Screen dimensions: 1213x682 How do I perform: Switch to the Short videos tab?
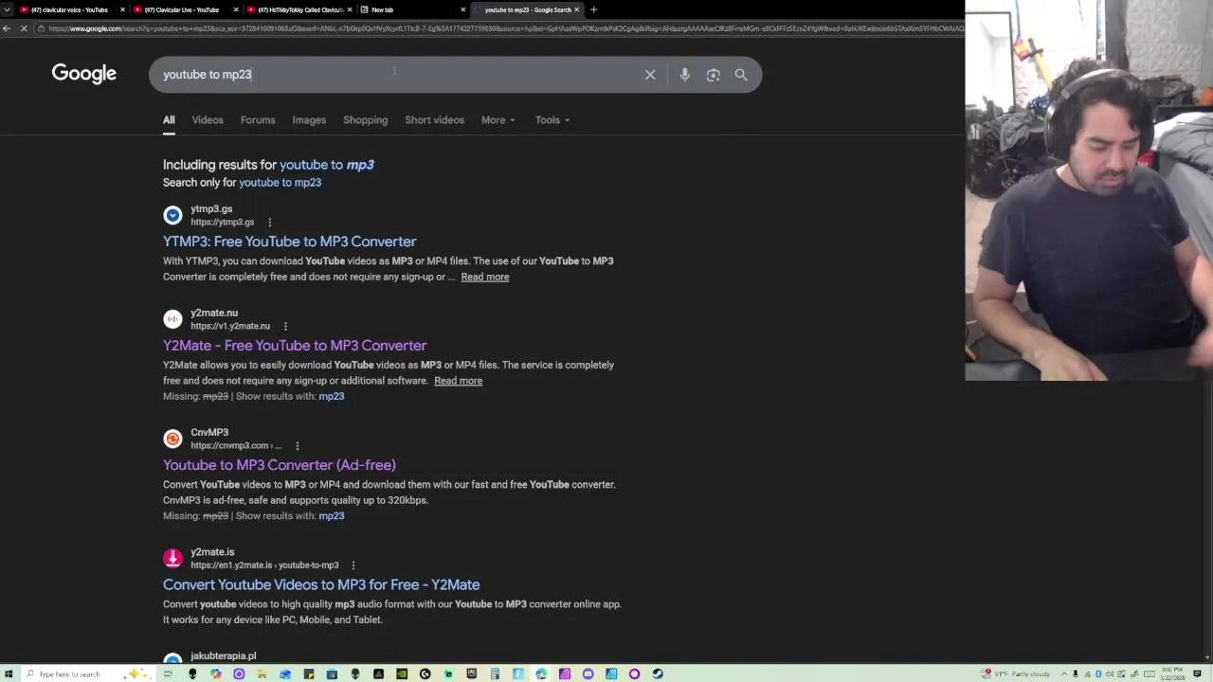click(x=434, y=120)
